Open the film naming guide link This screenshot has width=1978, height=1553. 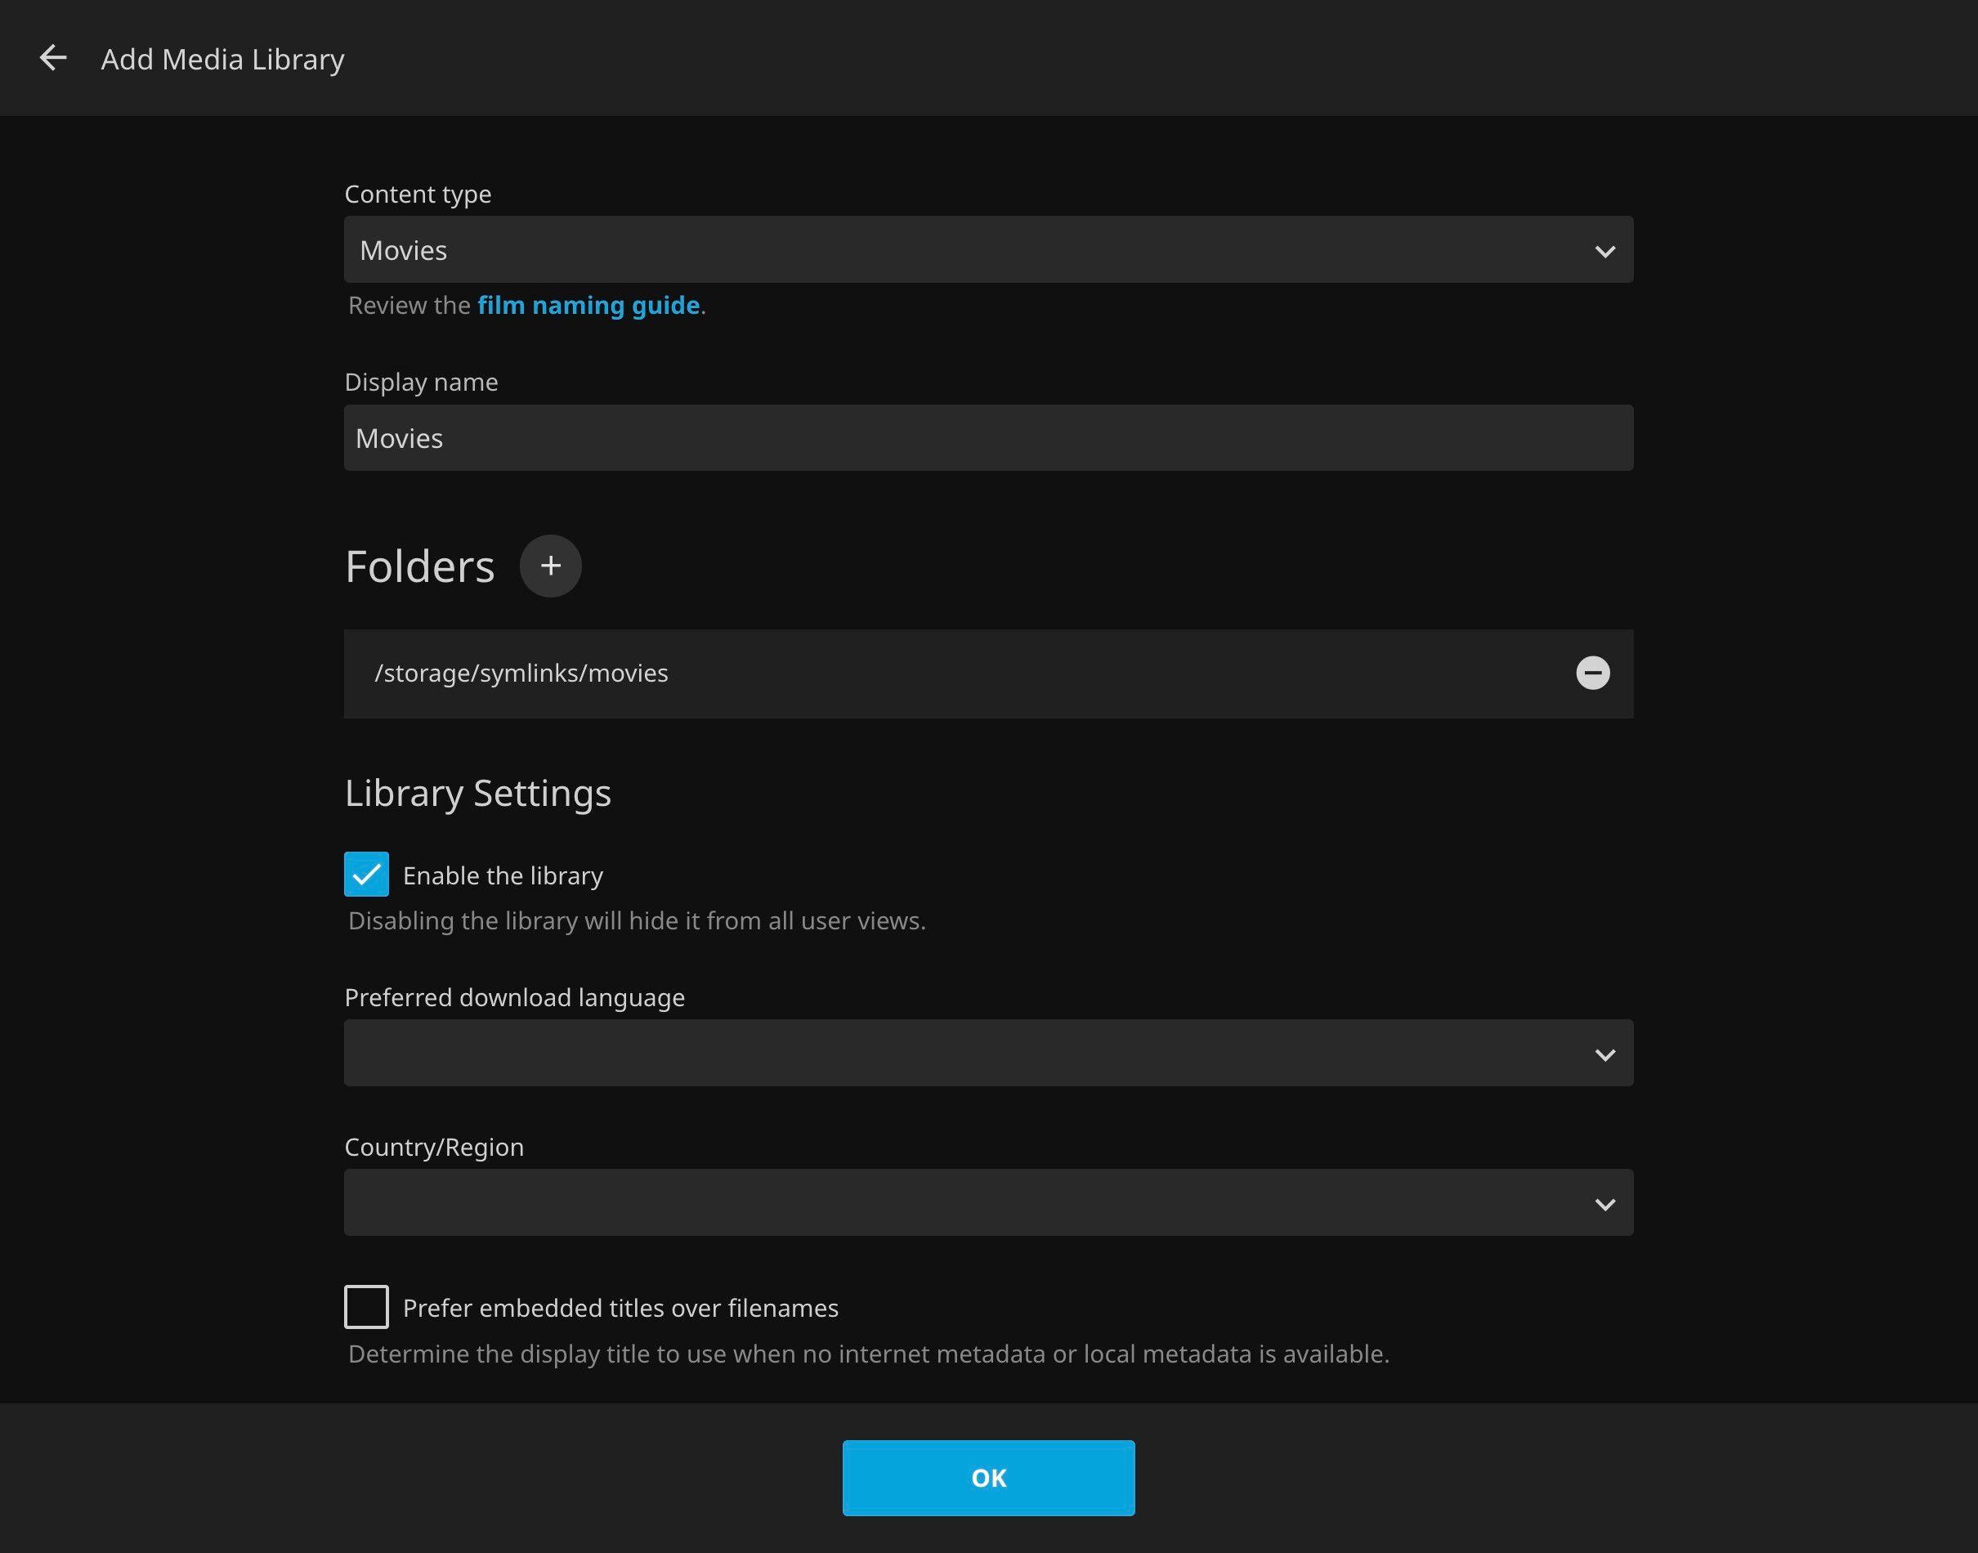[588, 306]
